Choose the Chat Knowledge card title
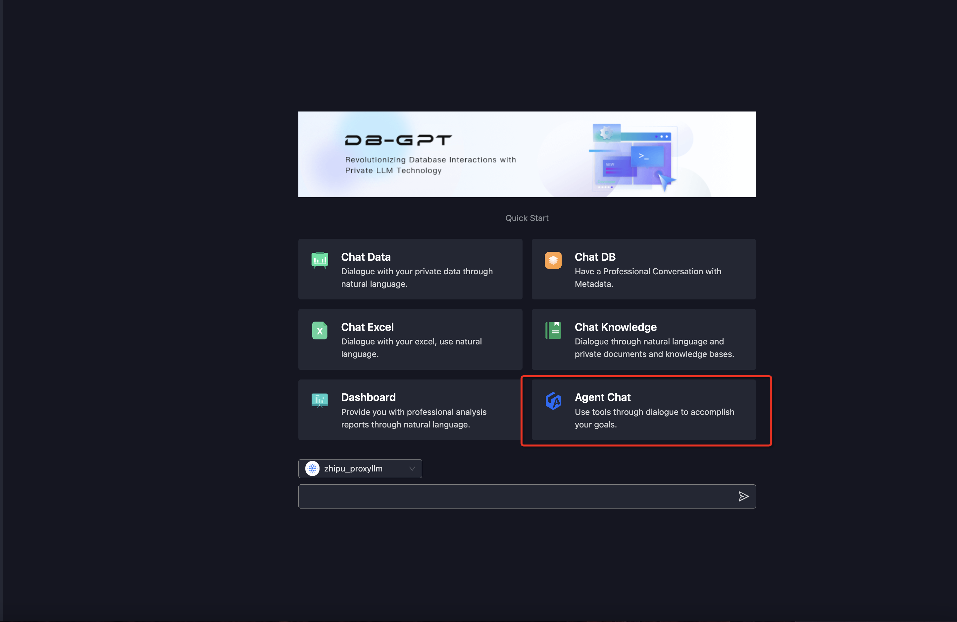Viewport: 957px width, 622px height. pos(615,327)
